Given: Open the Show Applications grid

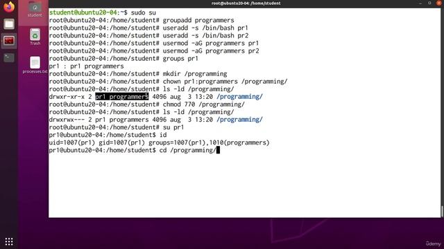Looking at the screenshot, I should [x=9, y=241].
